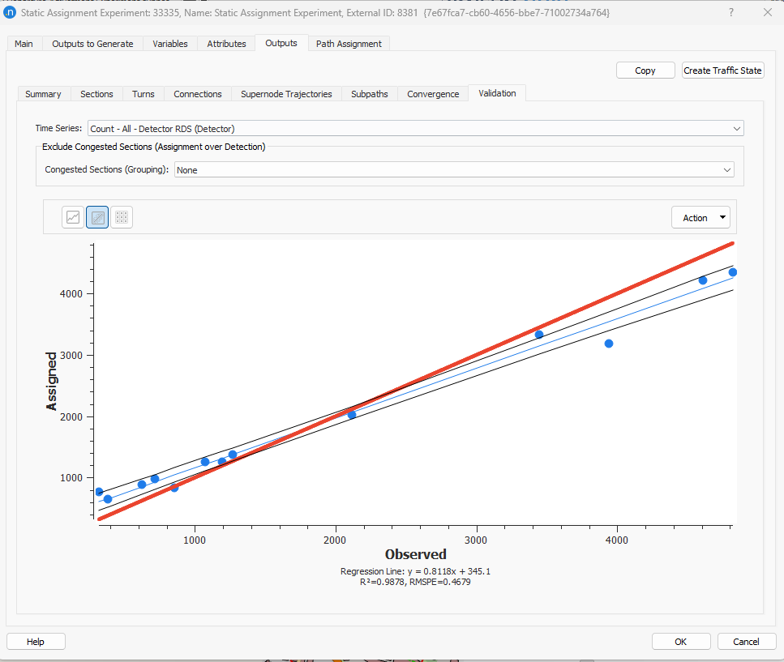Open the Summary tab

point(43,93)
